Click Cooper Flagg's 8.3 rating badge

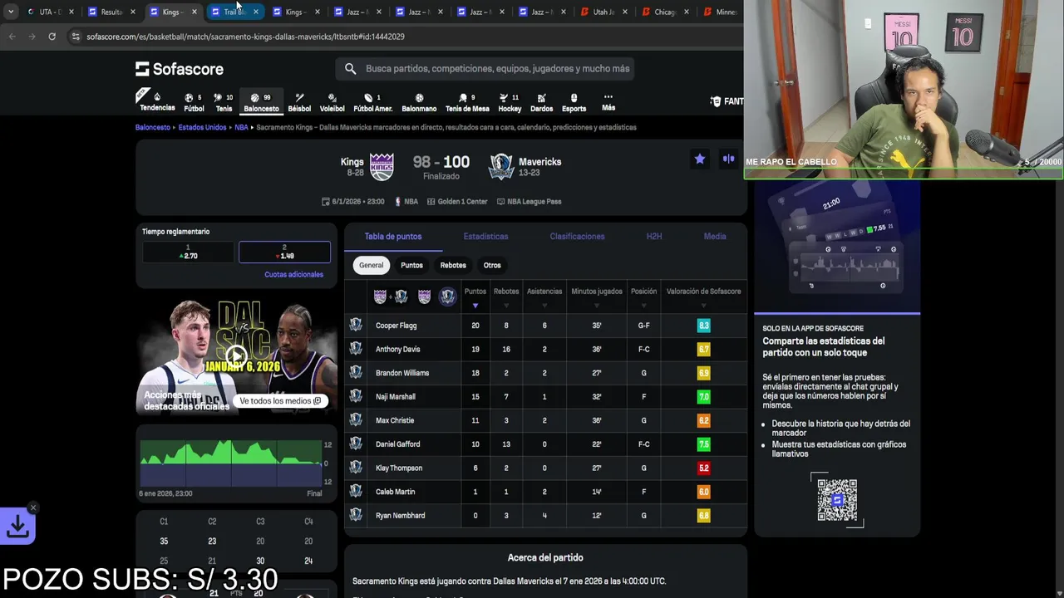coord(703,326)
